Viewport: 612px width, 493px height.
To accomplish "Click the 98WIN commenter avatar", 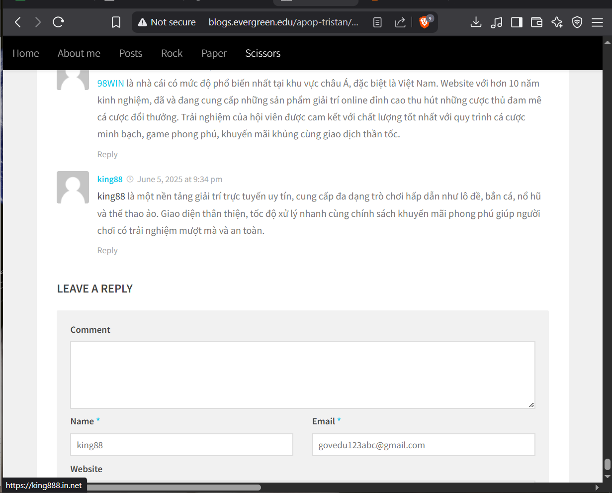I will coord(73,80).
